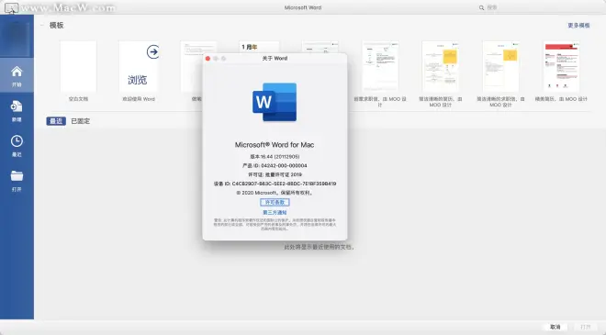The width and height of the screenshot is (606, 335).
Task: Switch to the 已固定 pinned tab
Action: [x=81, y=121]
